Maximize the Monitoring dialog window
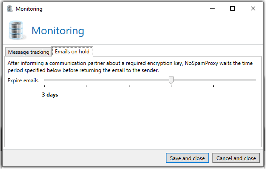This screenshot has width=266, height=169. pos(233,8)
